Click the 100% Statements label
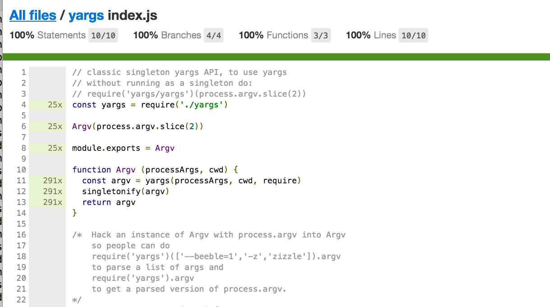Image resolution: width=550 pixels, height=307 pixels. (x=47, y=35)
